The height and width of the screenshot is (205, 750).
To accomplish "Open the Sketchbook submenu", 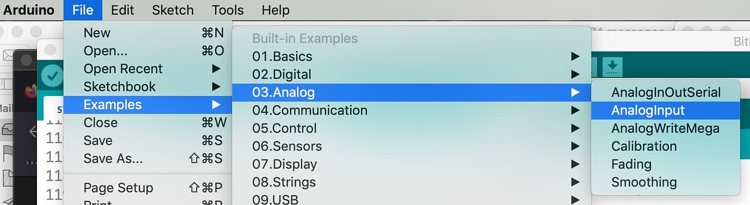I will pos(148,87).
